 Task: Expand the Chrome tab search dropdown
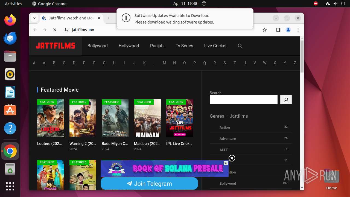(x=34, y=18)
